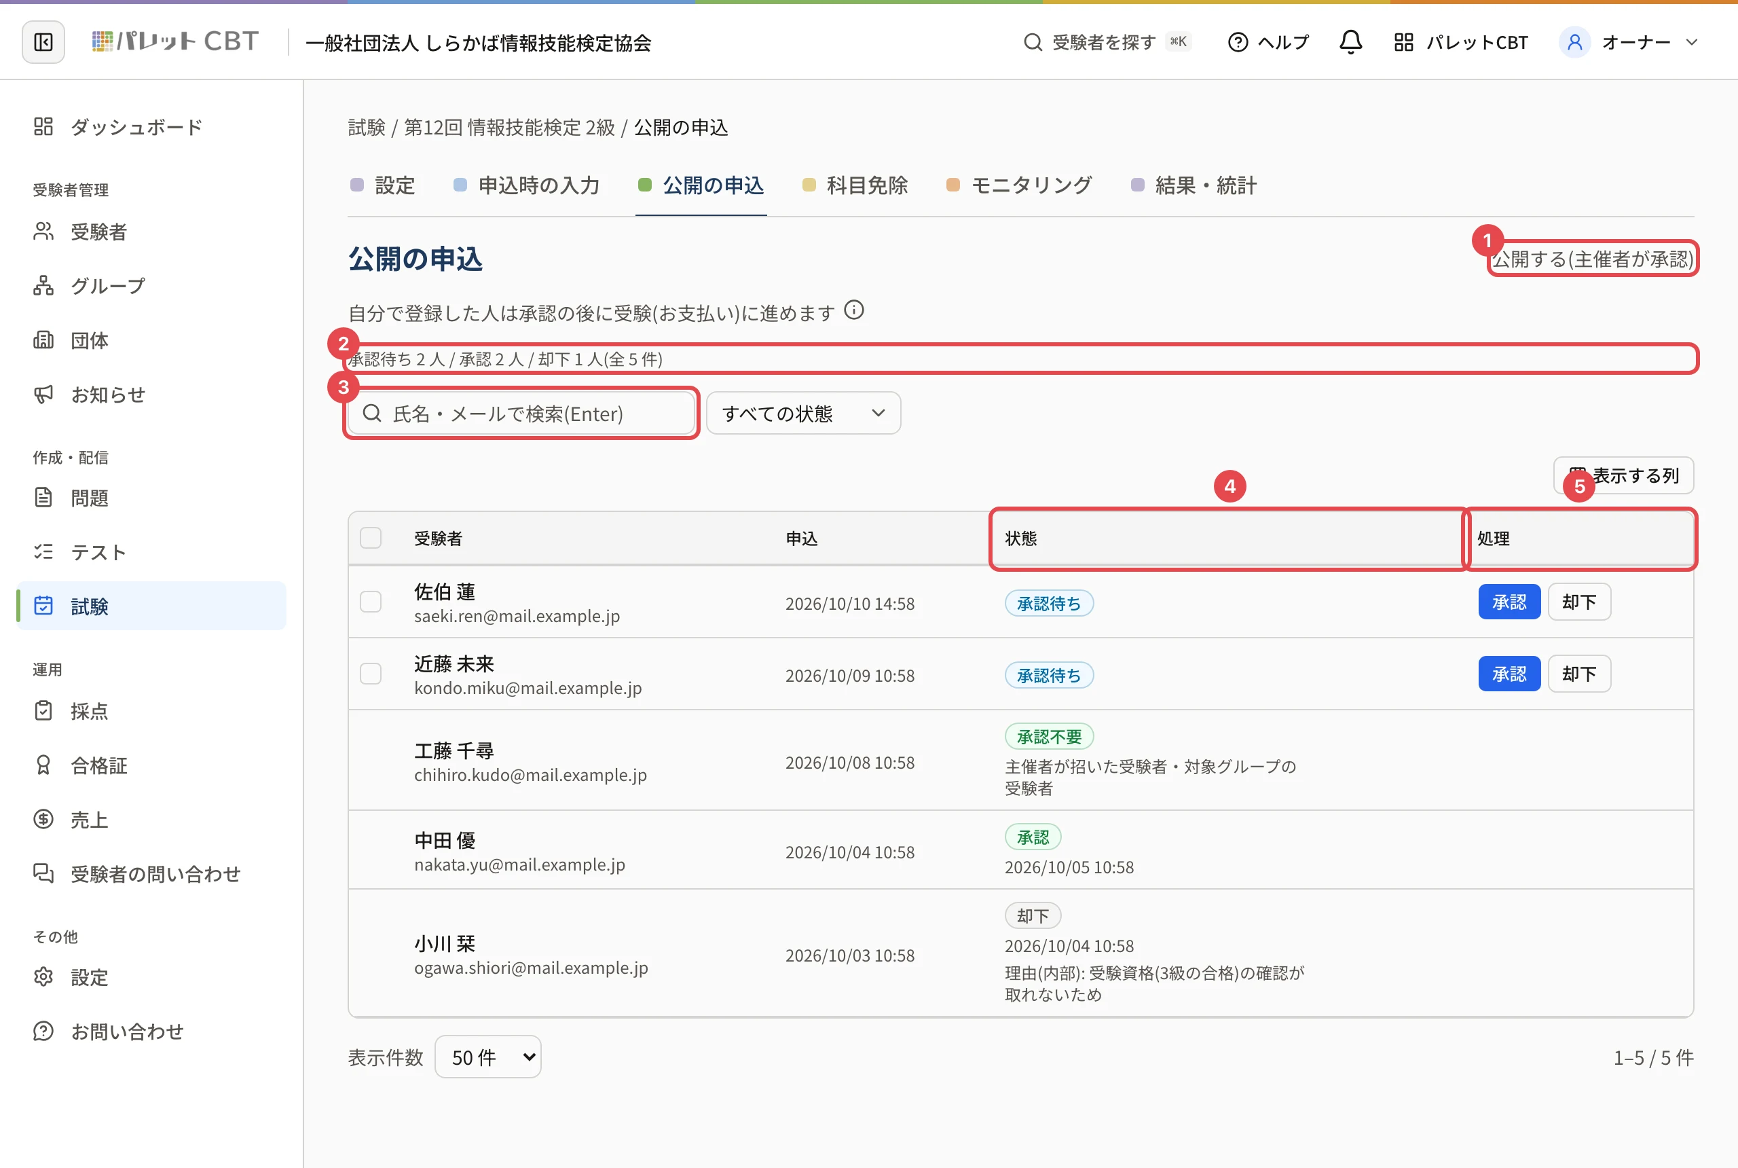The height and width of the screenshot is (1168, 1738).
Task: Approve 近藤 未来 with the 承認 button
Action: (1509, 674)
